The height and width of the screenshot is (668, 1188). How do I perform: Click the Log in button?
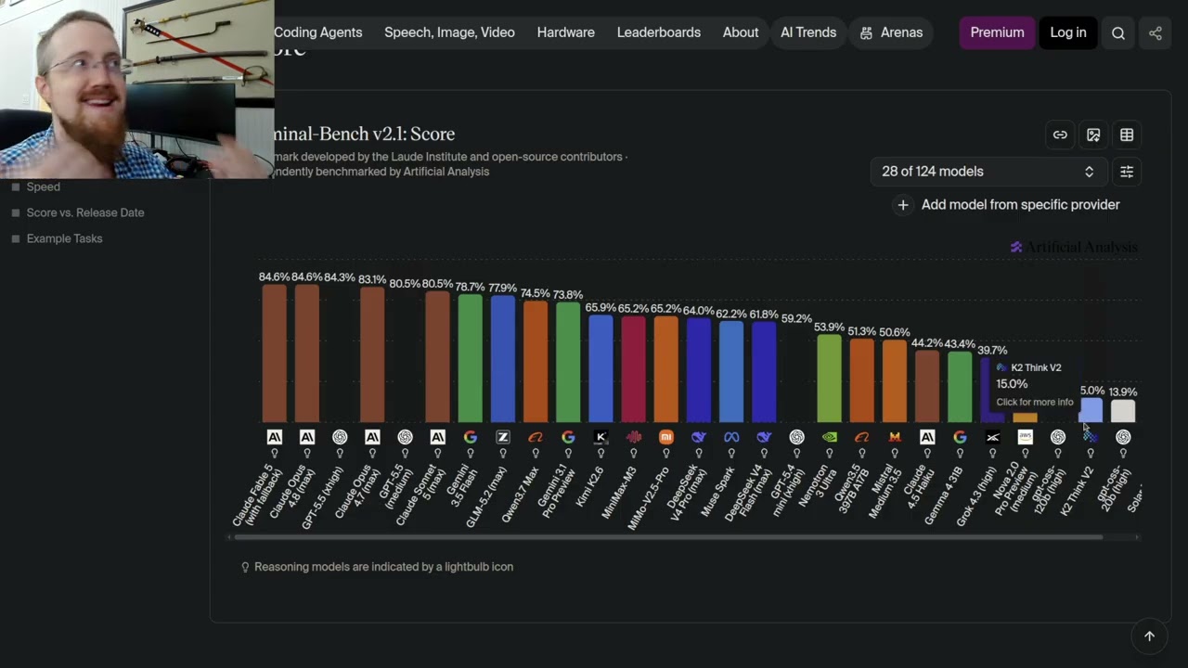1068,32
